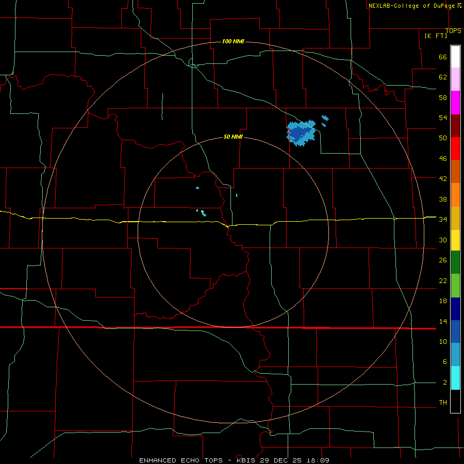This screenshot has width=464, height=464.
Task: Click the 14 scale value
Action: coord(443,321)
